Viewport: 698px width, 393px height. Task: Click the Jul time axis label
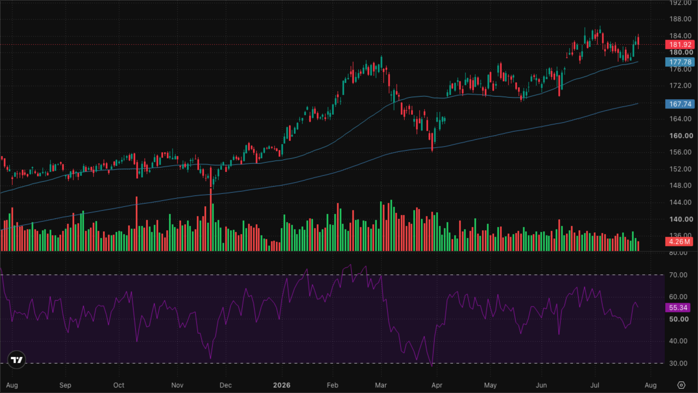coord(595,385)
